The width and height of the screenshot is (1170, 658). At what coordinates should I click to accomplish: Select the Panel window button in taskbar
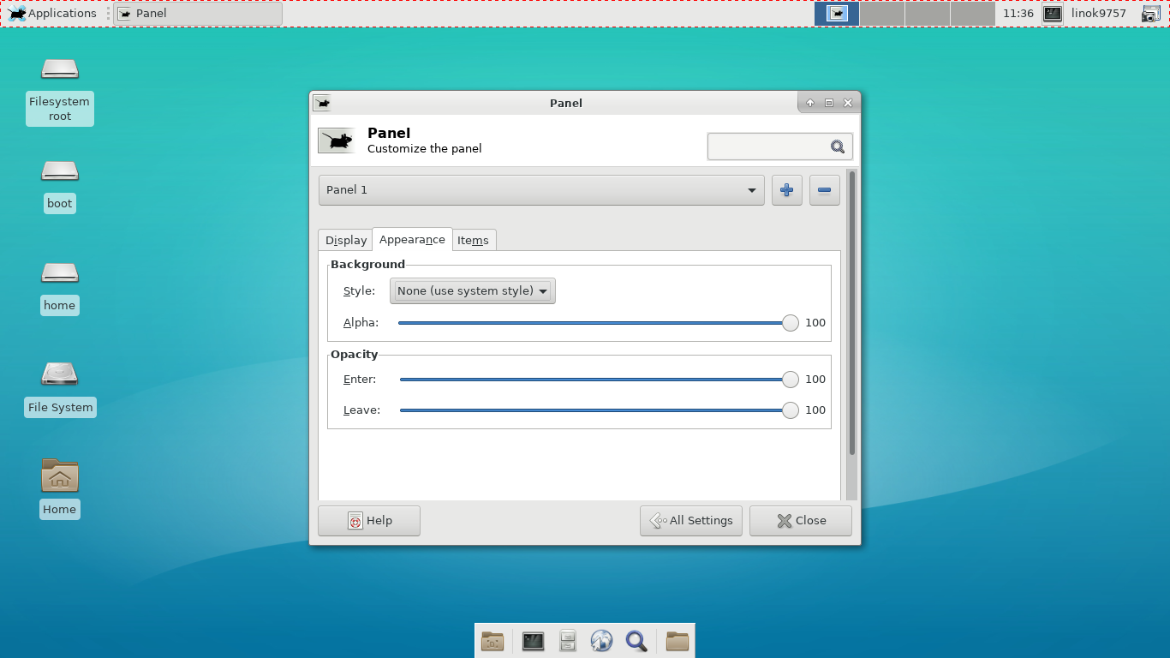click(198, 13)
